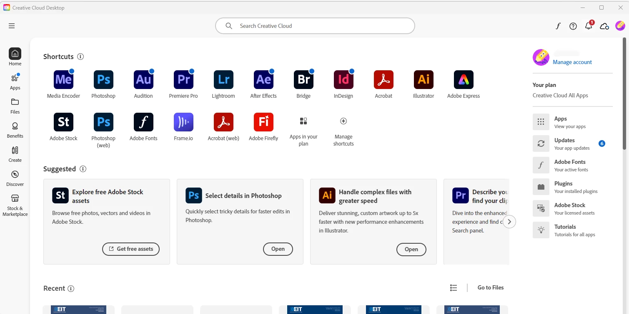The width and height of the screenshot is (629, 314).
Task: Open Benefits in sidebar
Action: coord(15,130)
